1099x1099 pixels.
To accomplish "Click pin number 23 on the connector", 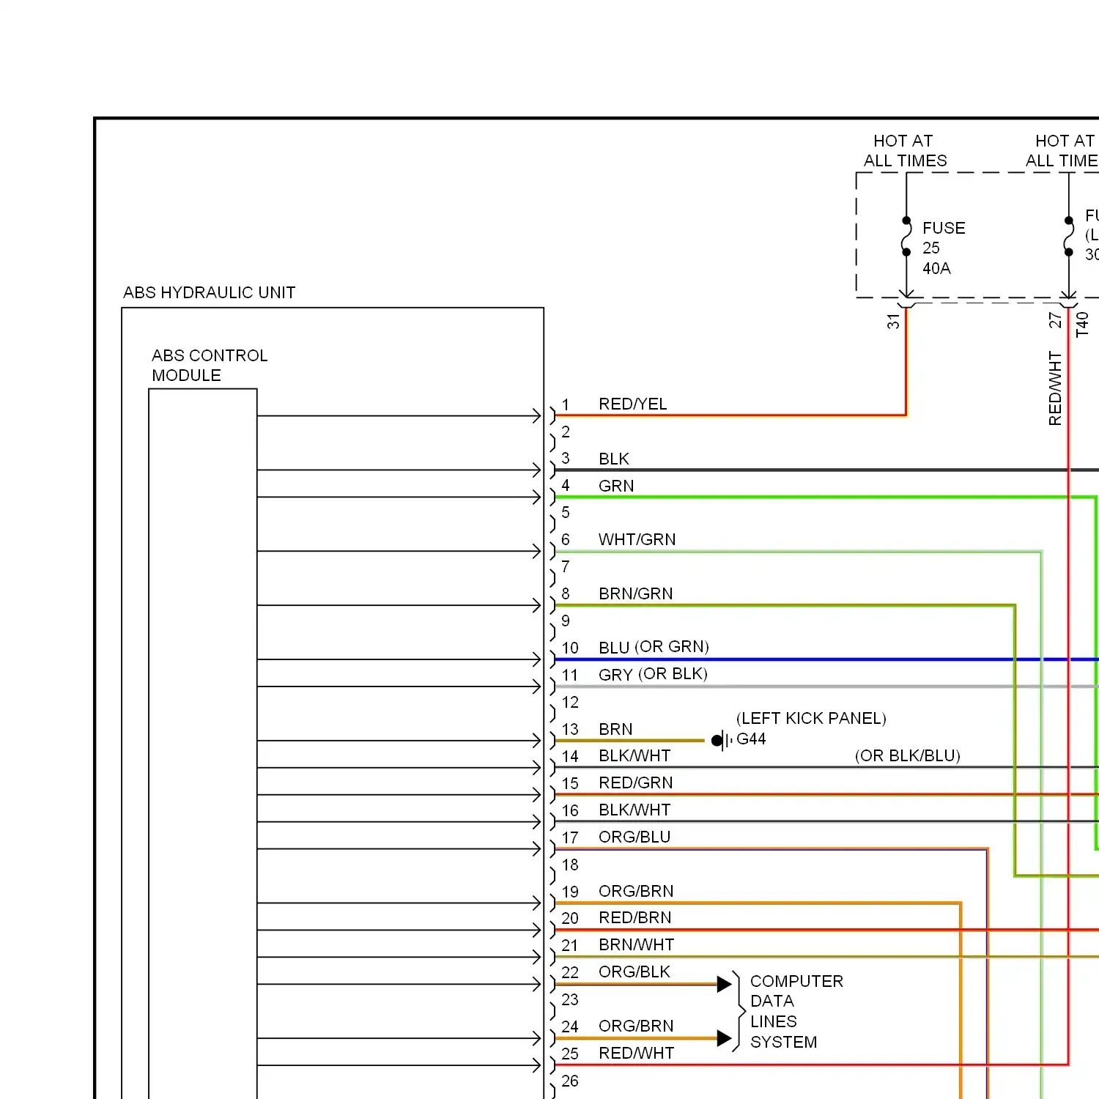I will click(x=570, y=1000).
